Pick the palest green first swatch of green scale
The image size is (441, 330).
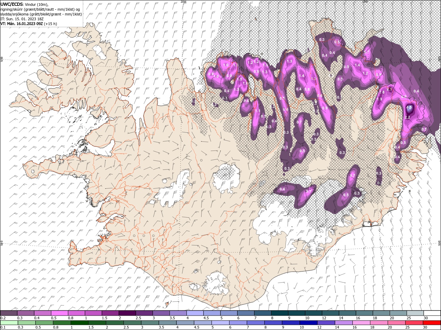(x=9, y=322)
